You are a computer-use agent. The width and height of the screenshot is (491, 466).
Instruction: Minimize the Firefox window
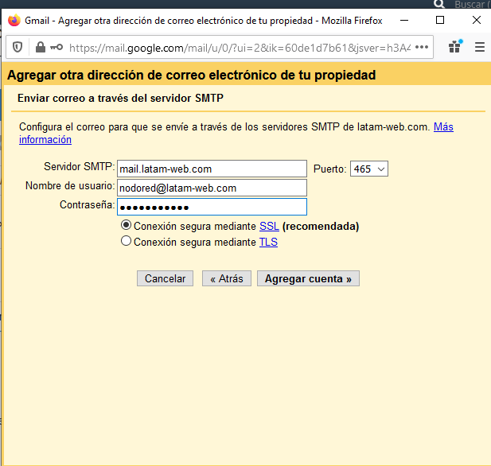(404, 21)
